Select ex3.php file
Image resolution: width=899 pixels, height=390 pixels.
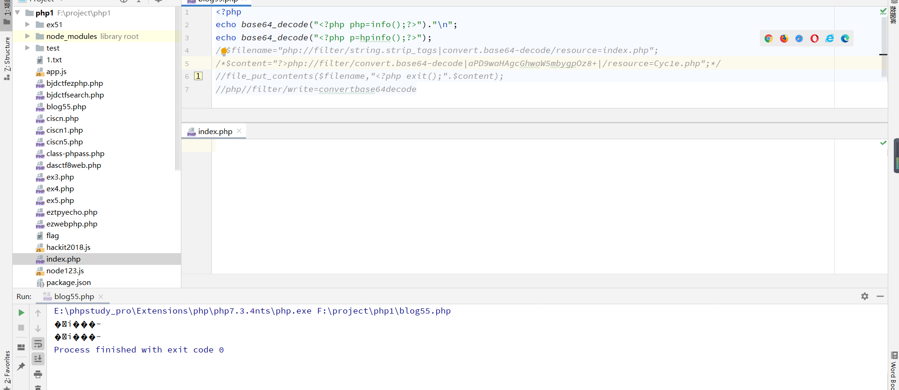point(60,177)
